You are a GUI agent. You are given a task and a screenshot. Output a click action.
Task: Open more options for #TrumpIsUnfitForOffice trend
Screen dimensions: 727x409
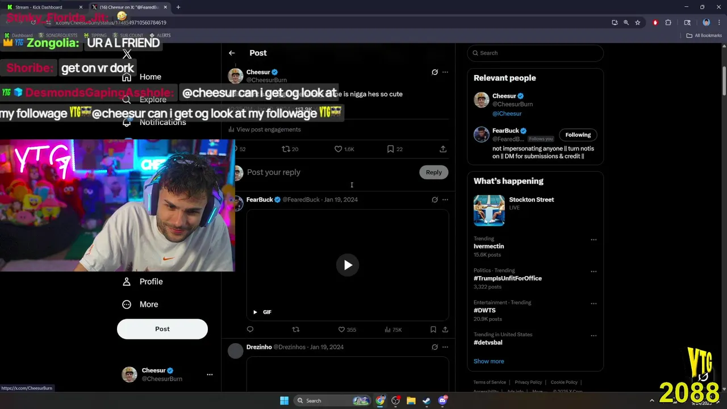pyautogui.click(x=594, y=272)
